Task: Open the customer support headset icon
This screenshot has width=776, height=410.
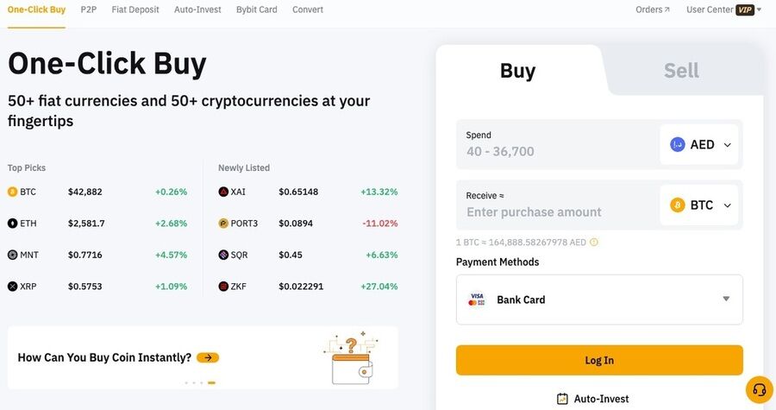Action: [760, 390]
